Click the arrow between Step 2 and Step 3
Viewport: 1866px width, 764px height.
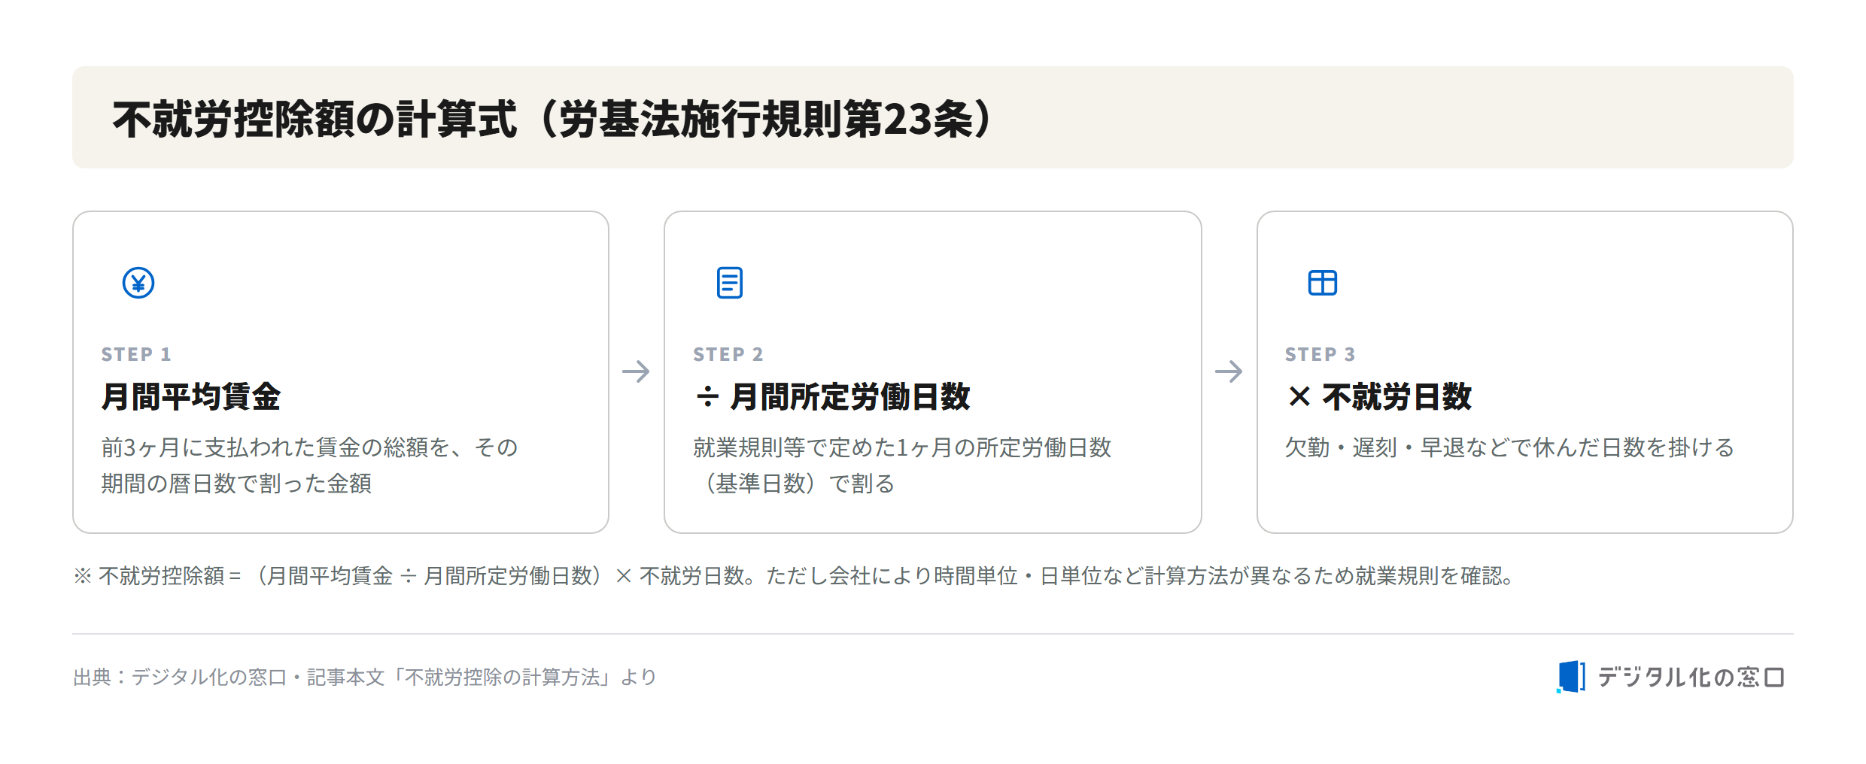click(x=1229, y=371)
